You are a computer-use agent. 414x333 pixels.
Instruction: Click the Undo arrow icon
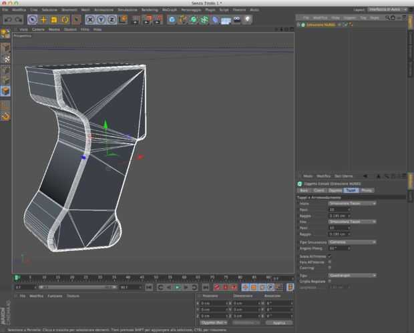click(7, 20)
